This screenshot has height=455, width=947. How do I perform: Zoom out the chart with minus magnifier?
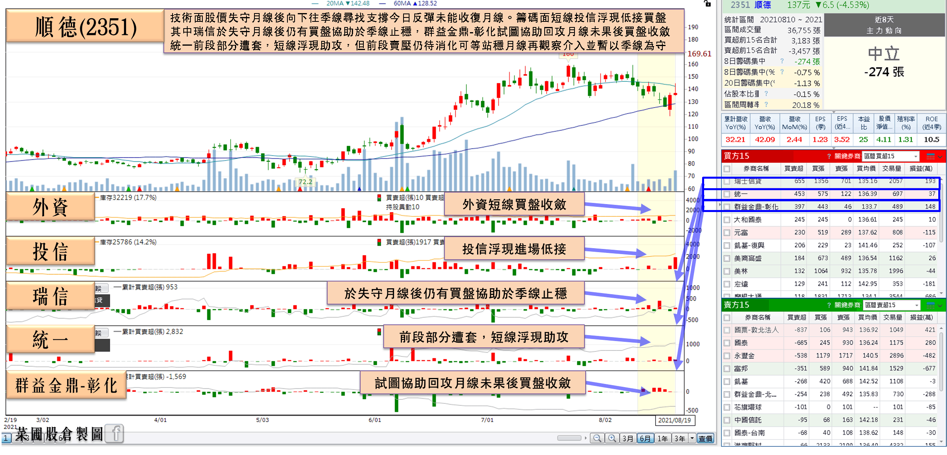(x=597, y=438)
